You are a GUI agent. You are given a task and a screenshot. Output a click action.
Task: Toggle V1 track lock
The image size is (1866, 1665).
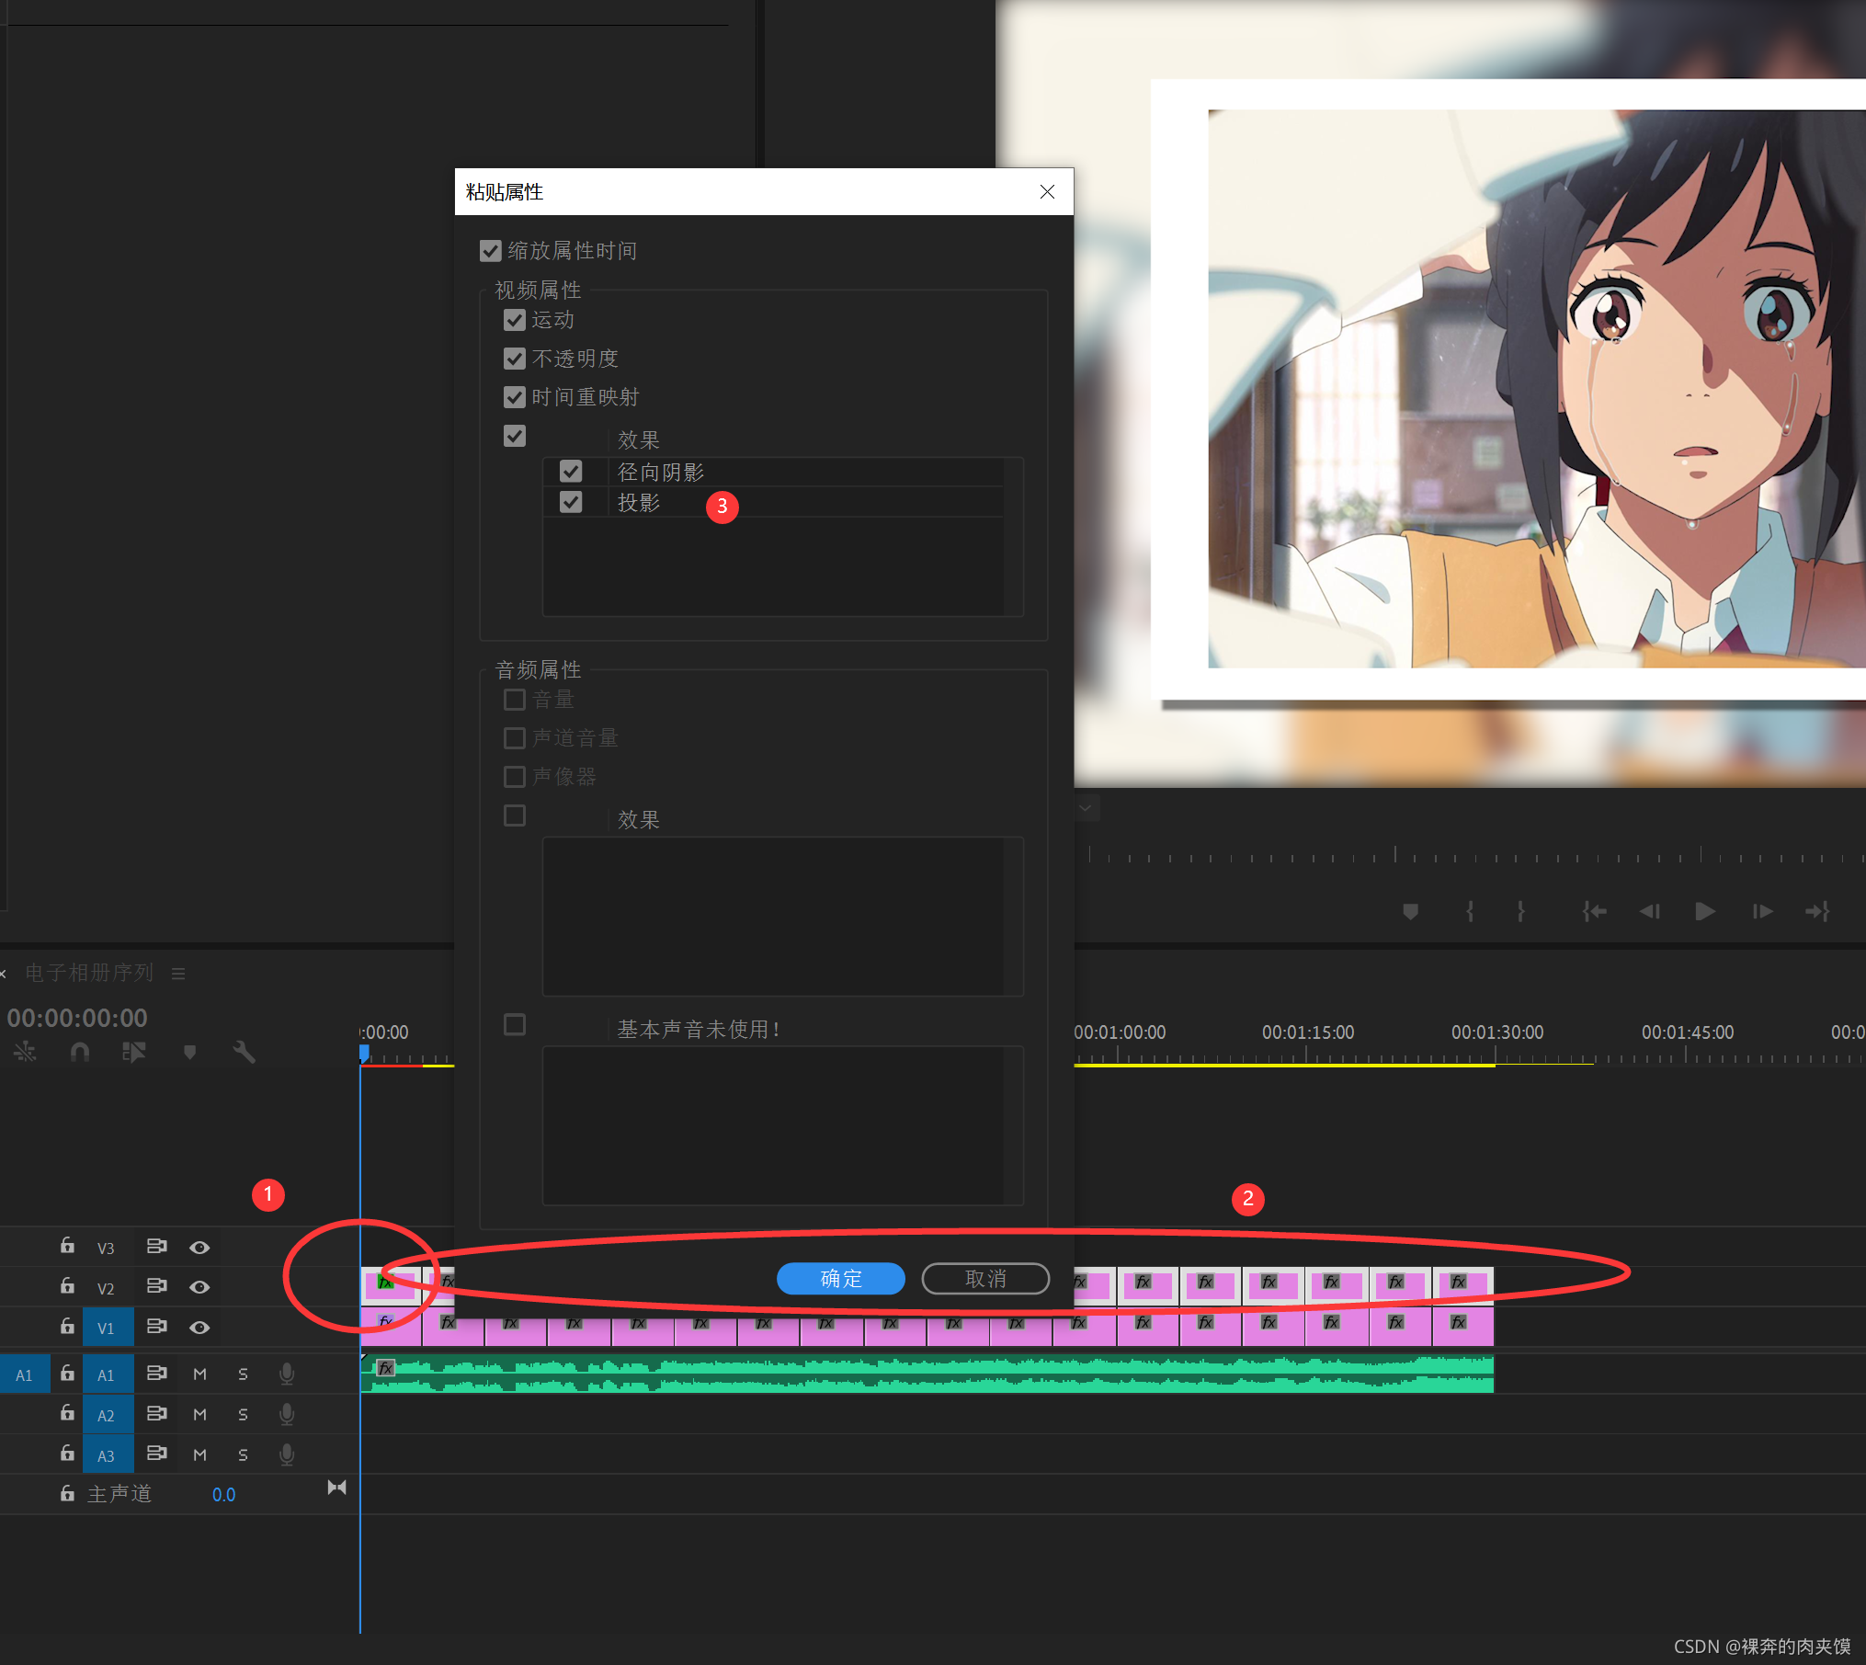(67, 1326)
